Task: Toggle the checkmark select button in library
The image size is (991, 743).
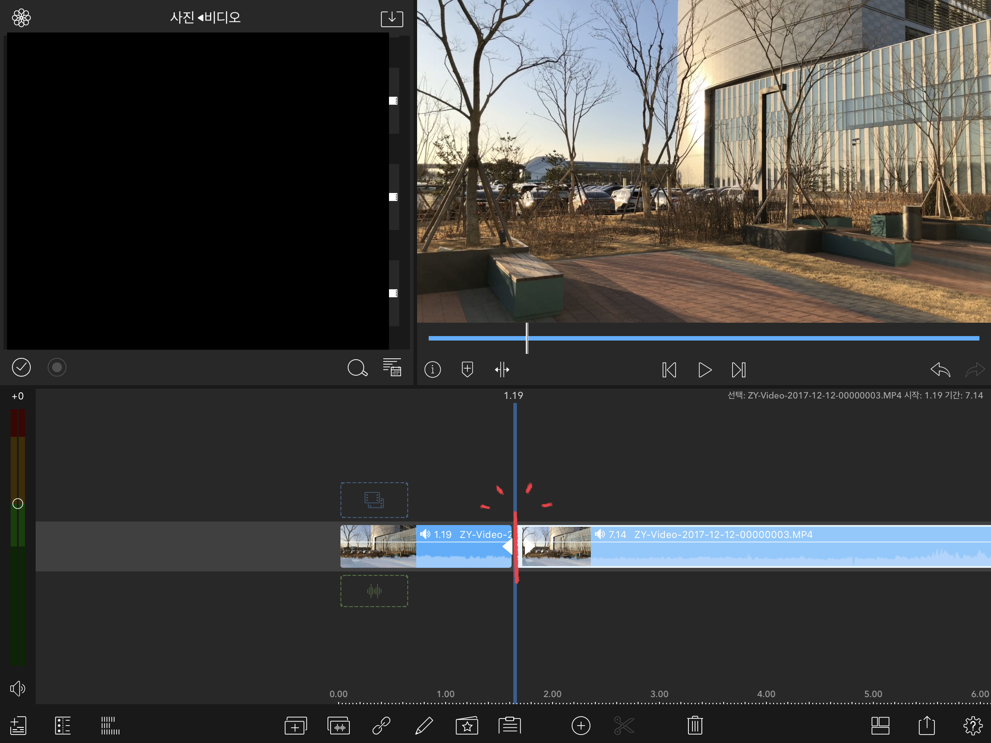Action: 21,367
